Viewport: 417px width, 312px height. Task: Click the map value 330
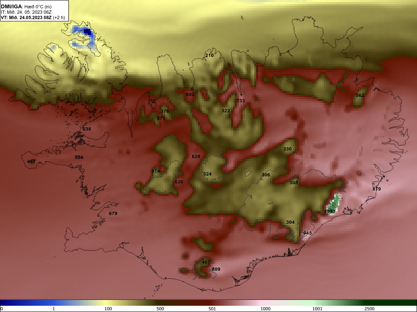(287, 149)
